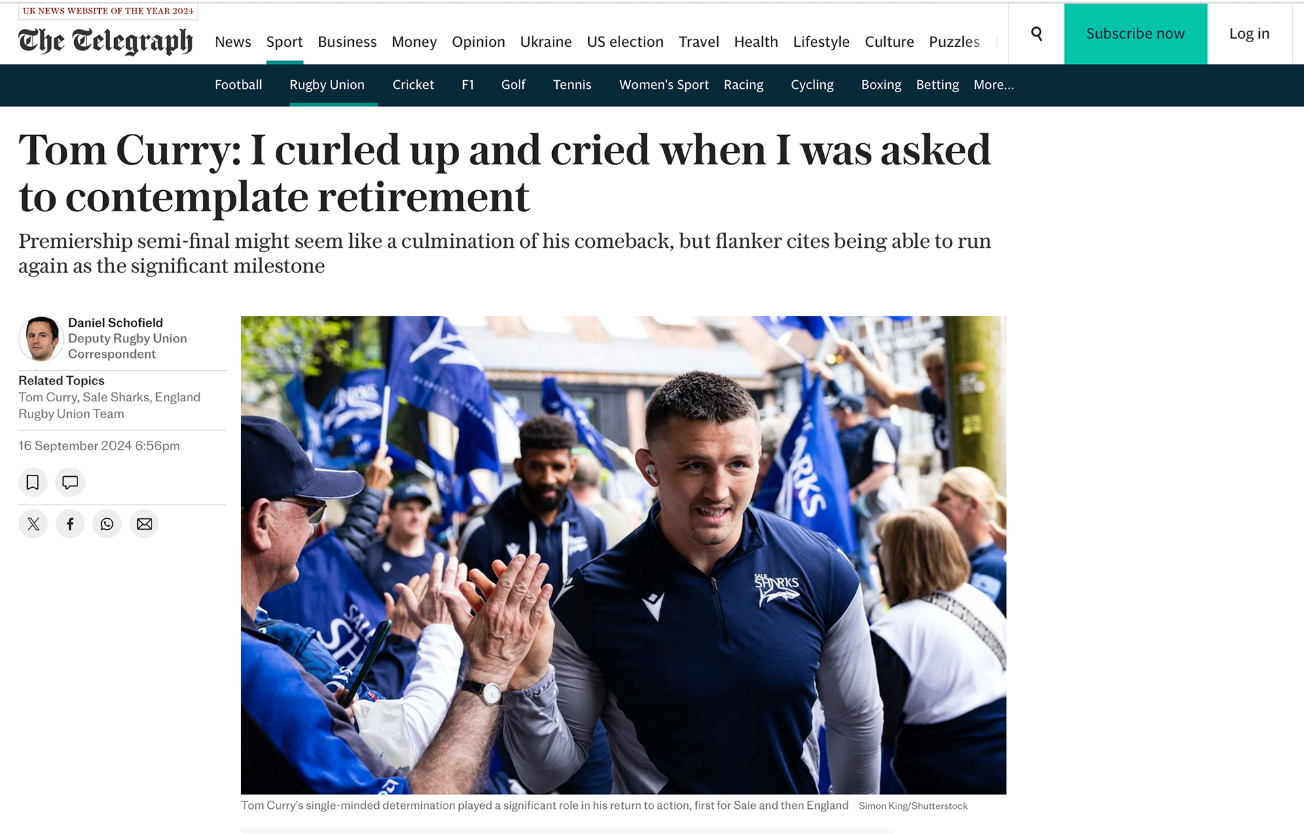Share article by email icon
Screen dimensions: 1304x834
coord(144,524)
